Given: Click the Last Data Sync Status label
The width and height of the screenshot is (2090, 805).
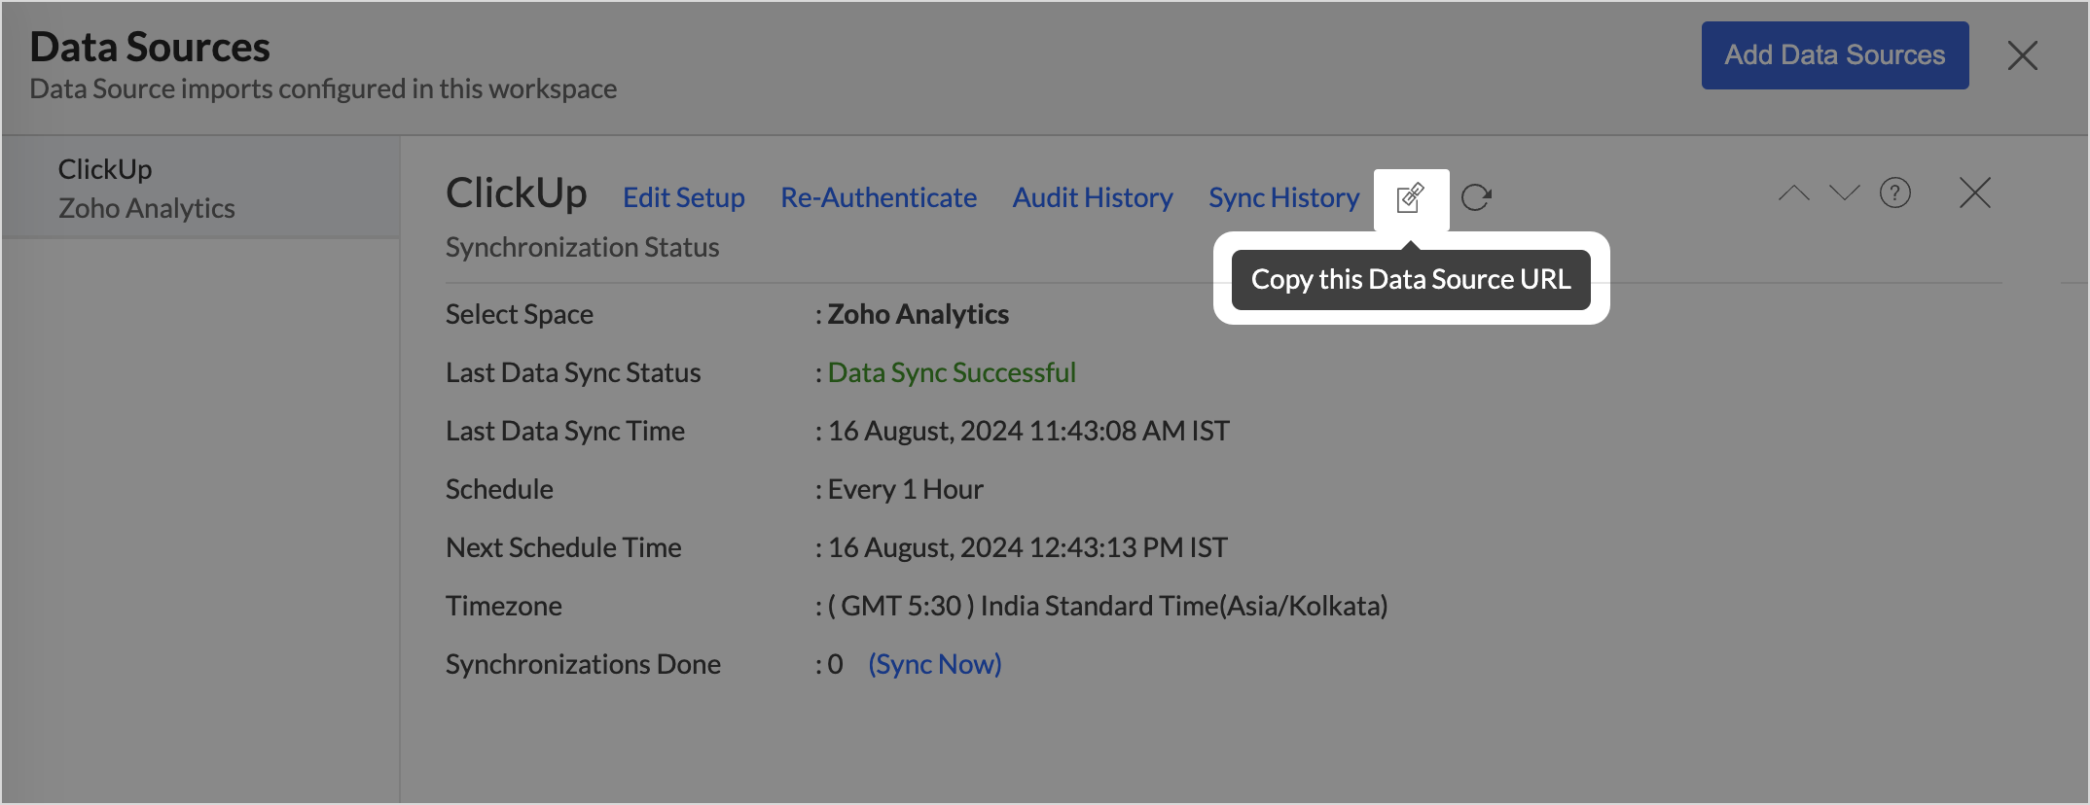Looking at the screenshot, I should click(x=573, y=372).
